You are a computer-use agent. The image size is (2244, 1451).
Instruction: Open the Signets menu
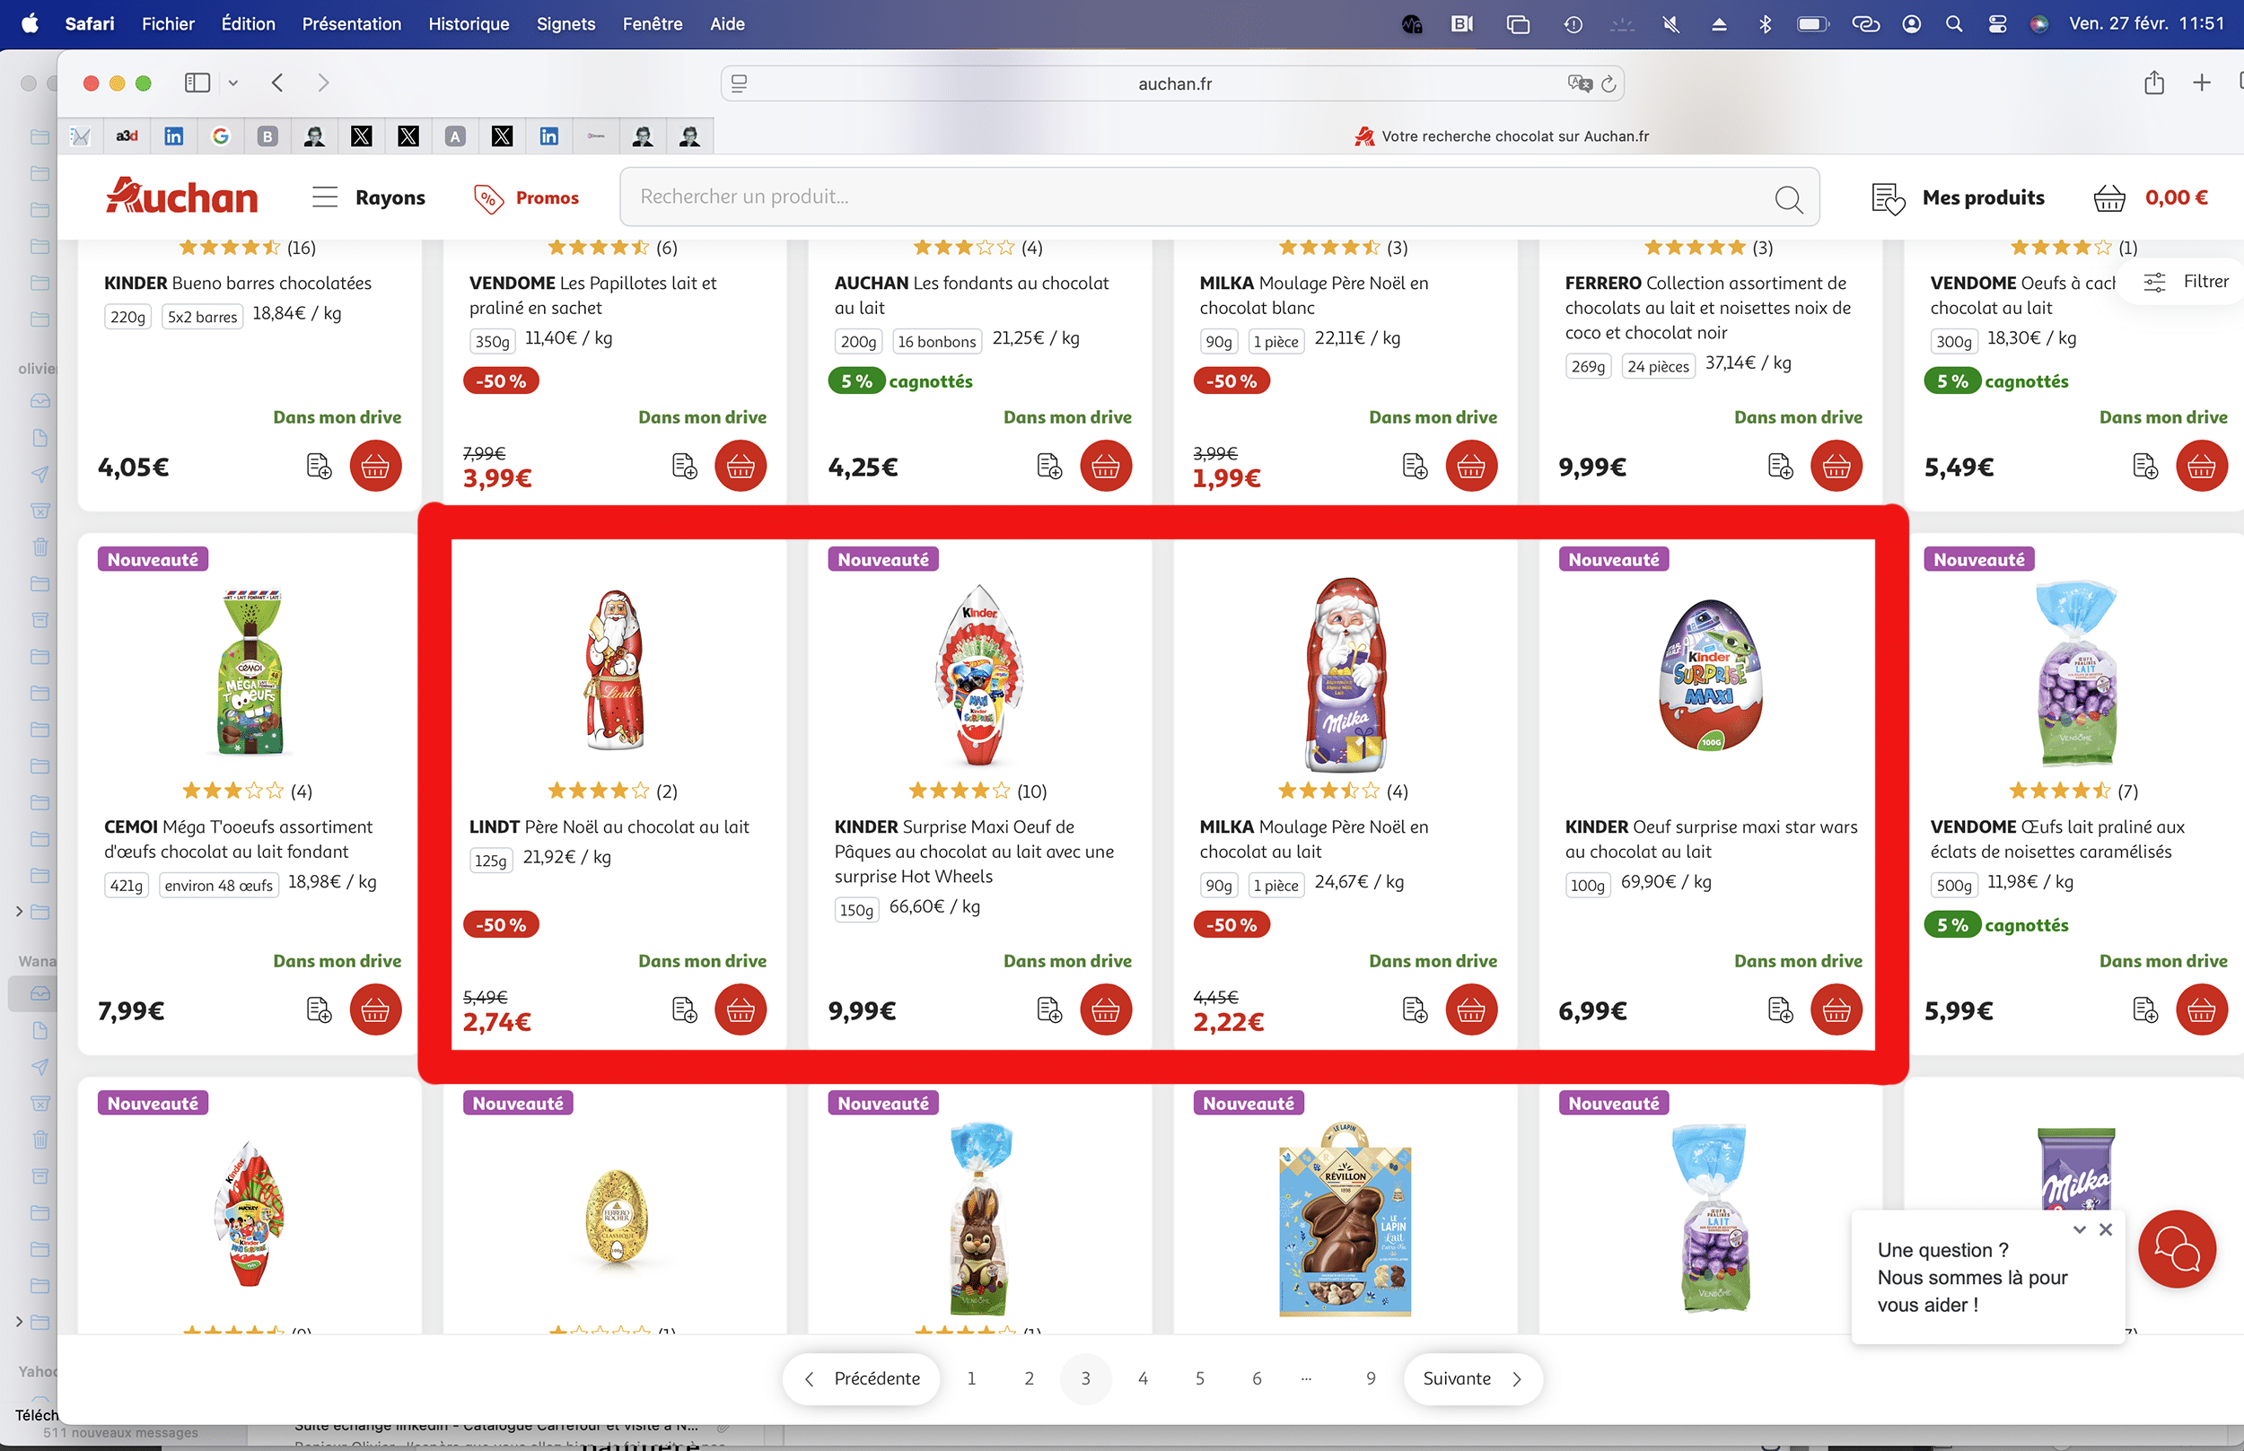point(565,24)
